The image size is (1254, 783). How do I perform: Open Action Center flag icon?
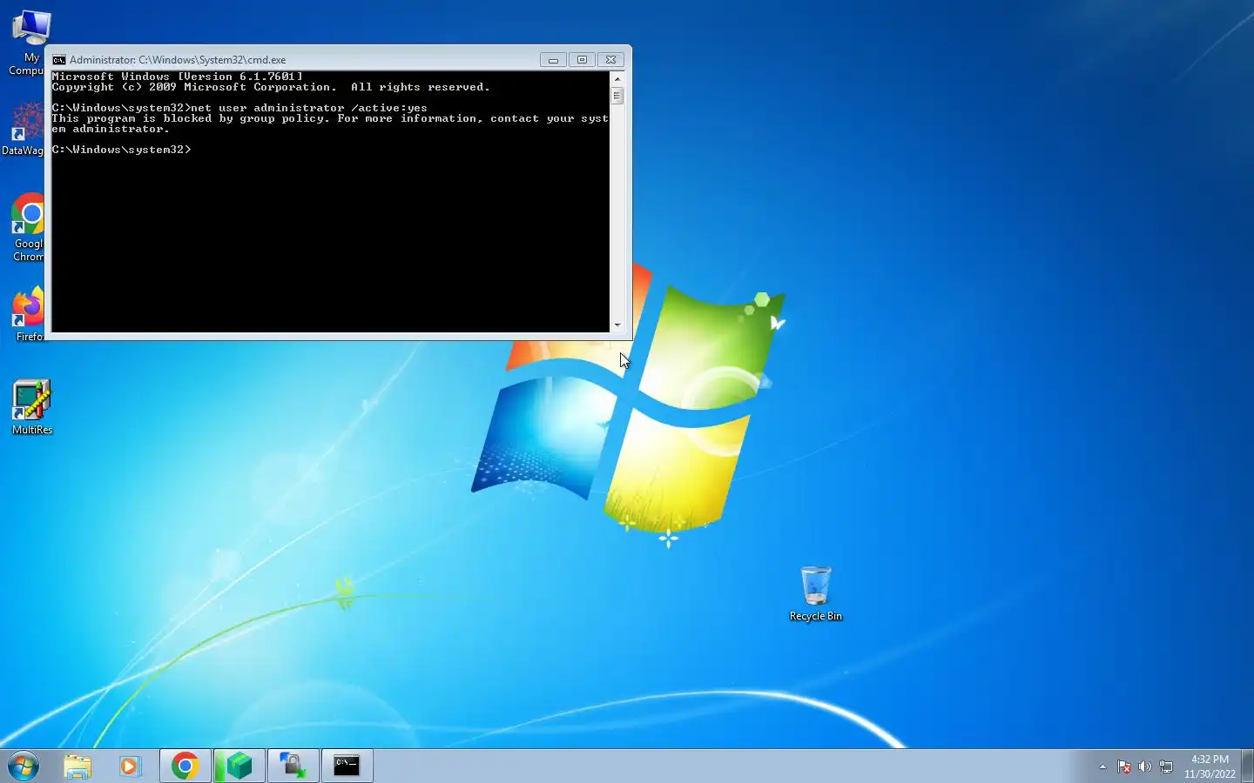[1124, 766]
